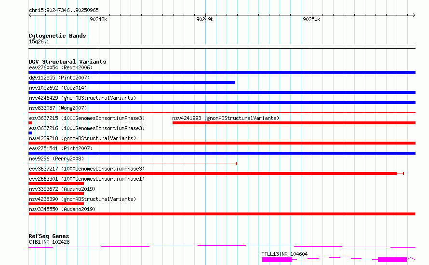Click the nsv4235390 gnomAD label
Viewport: 429px width, 265px height.
82,199
